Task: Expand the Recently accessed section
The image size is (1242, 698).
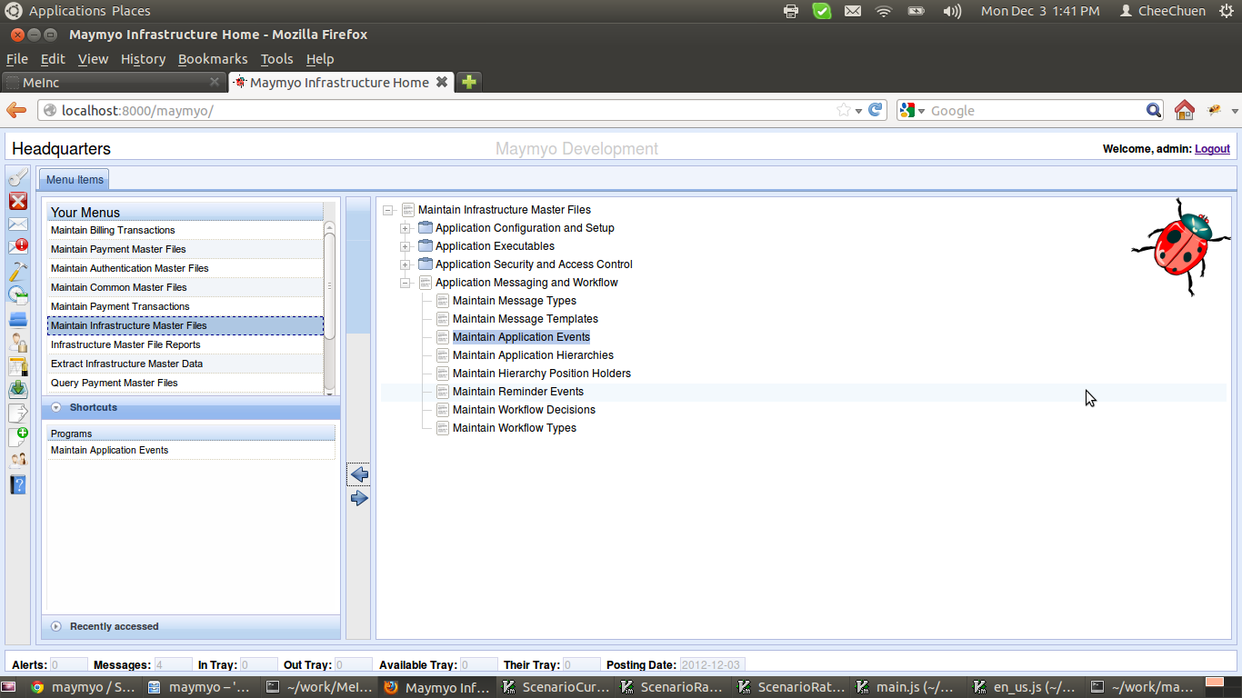Action: [55, 626]
